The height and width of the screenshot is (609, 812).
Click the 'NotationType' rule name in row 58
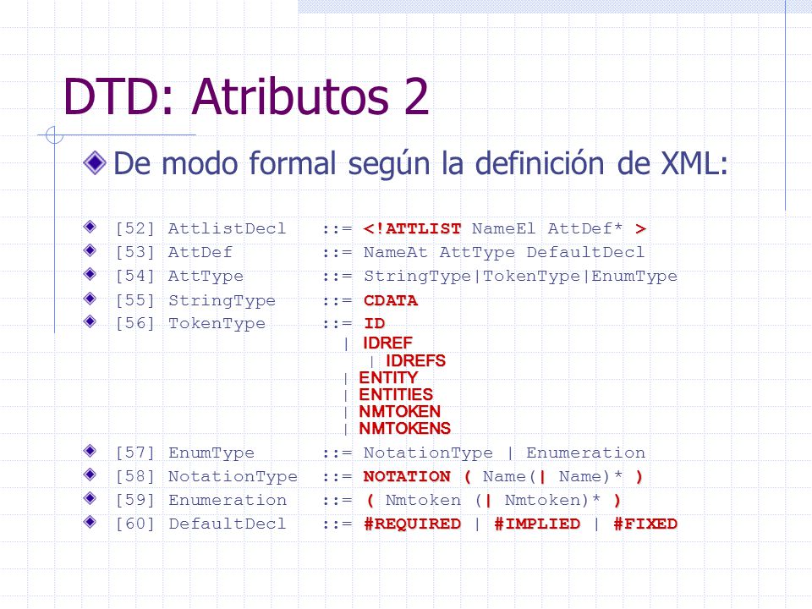click(233, 476)
